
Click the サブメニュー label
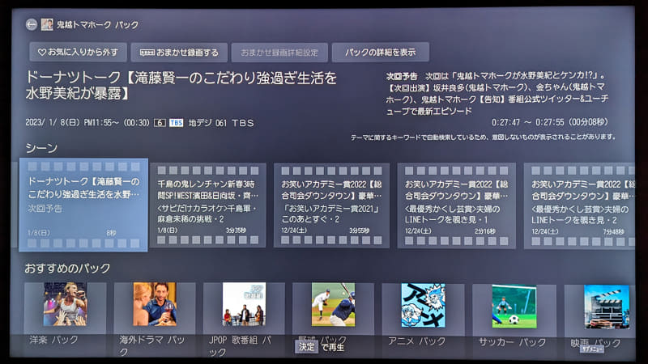tap(592, 349)
